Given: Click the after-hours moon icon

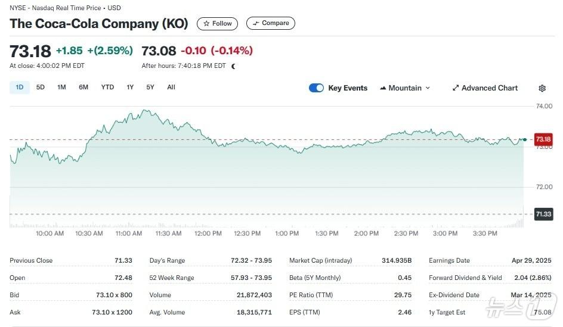Looking at the screenshot, I should point(233,66).
